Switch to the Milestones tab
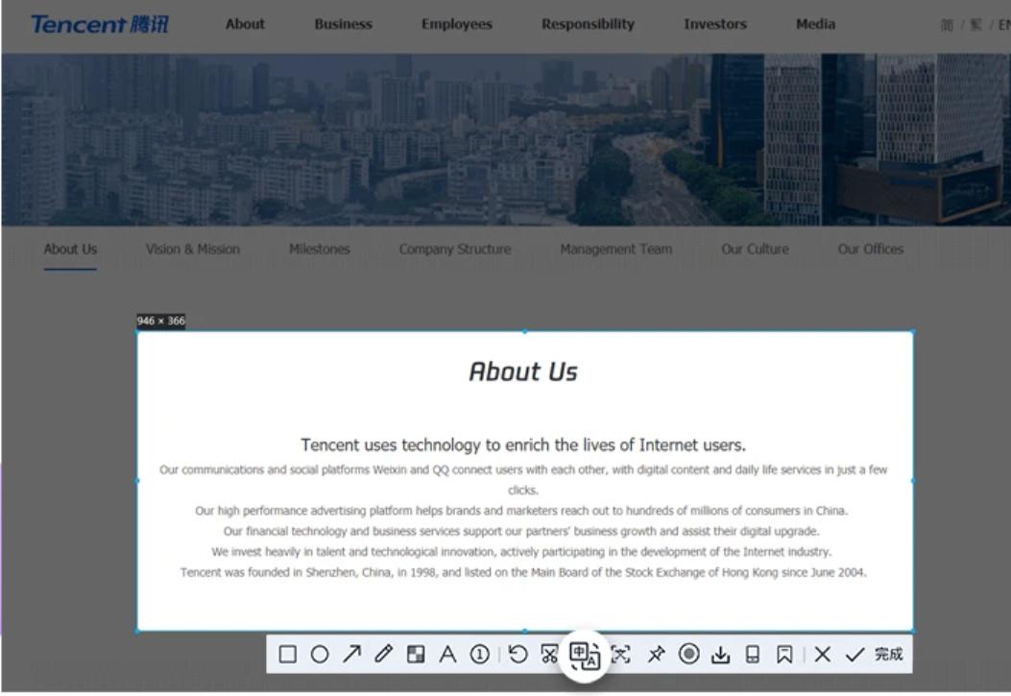The width and height of the screenshot is (1011, 696). [320, 250]
